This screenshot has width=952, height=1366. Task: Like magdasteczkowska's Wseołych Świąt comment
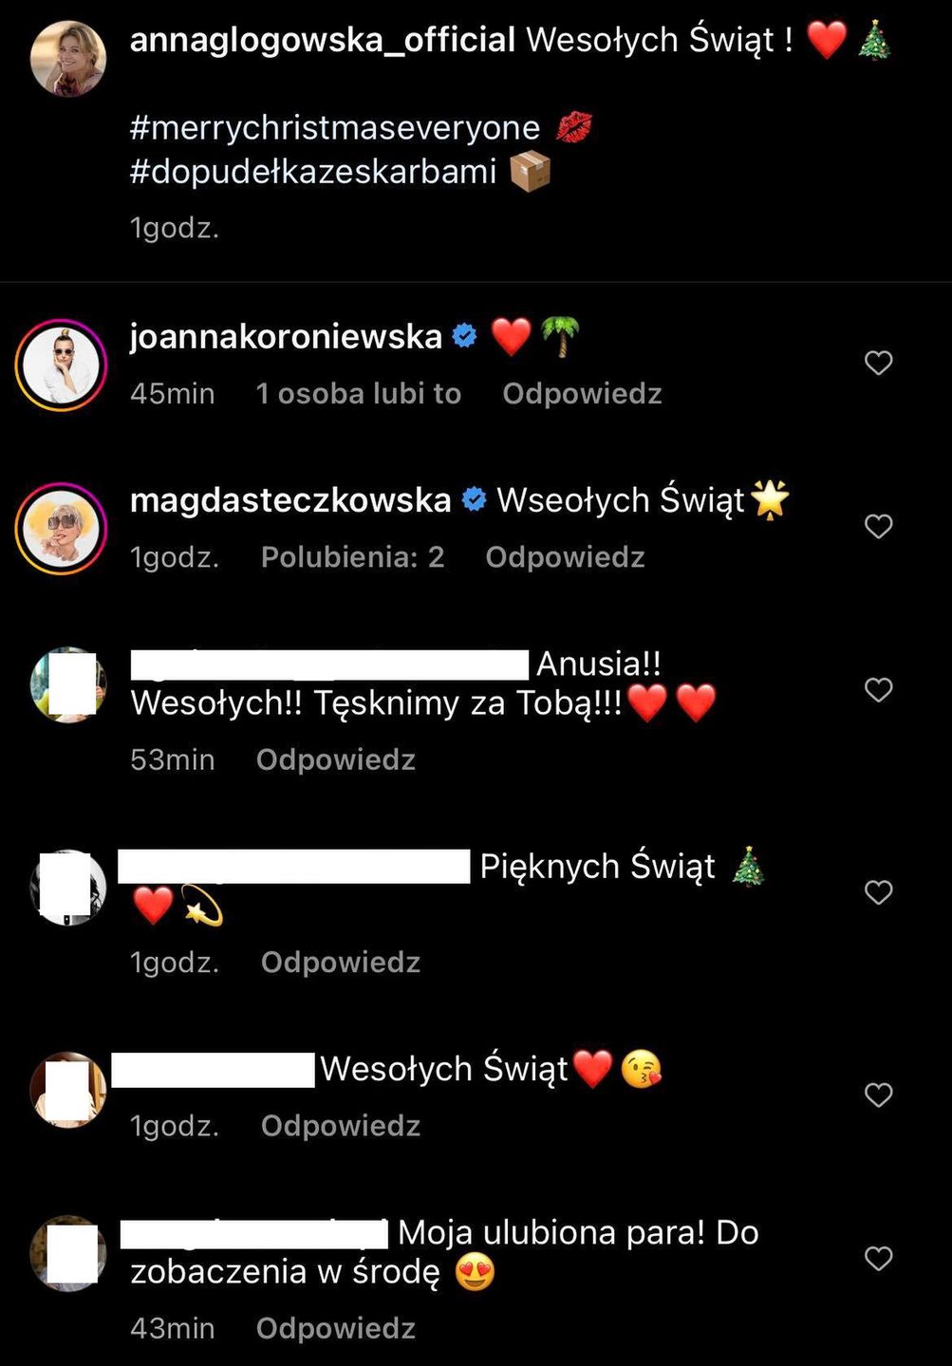[879, 526]
